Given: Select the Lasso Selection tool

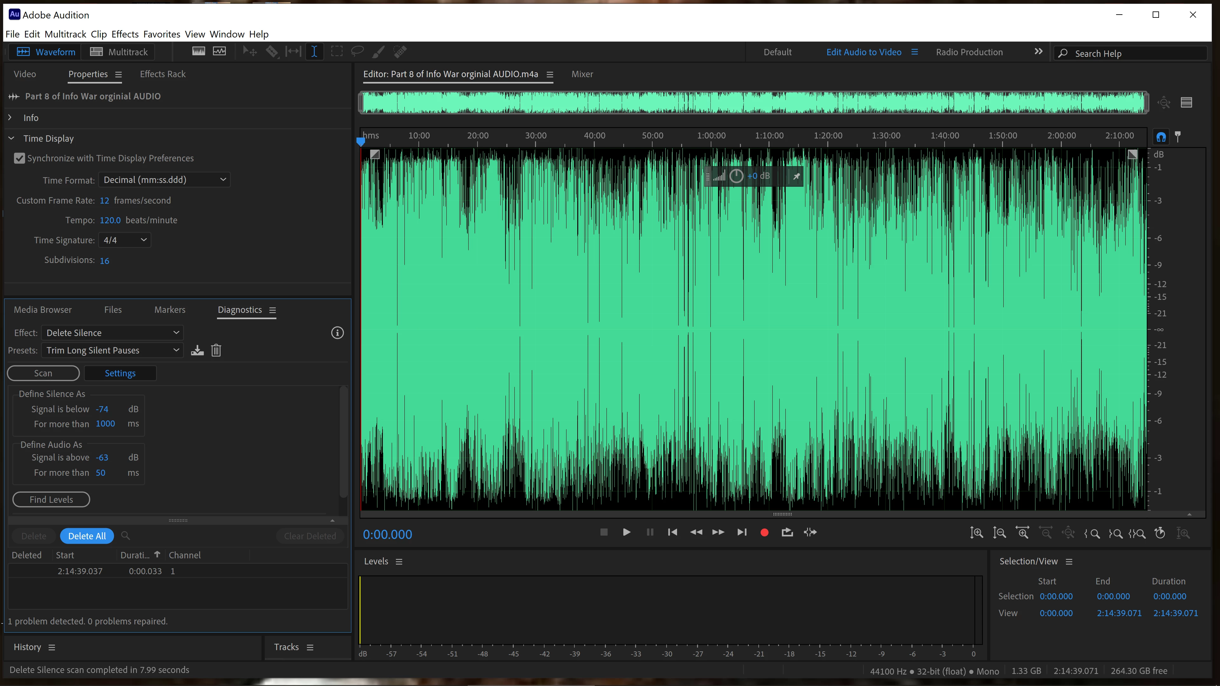Looking at the screenshot, I should click(357, 51).
